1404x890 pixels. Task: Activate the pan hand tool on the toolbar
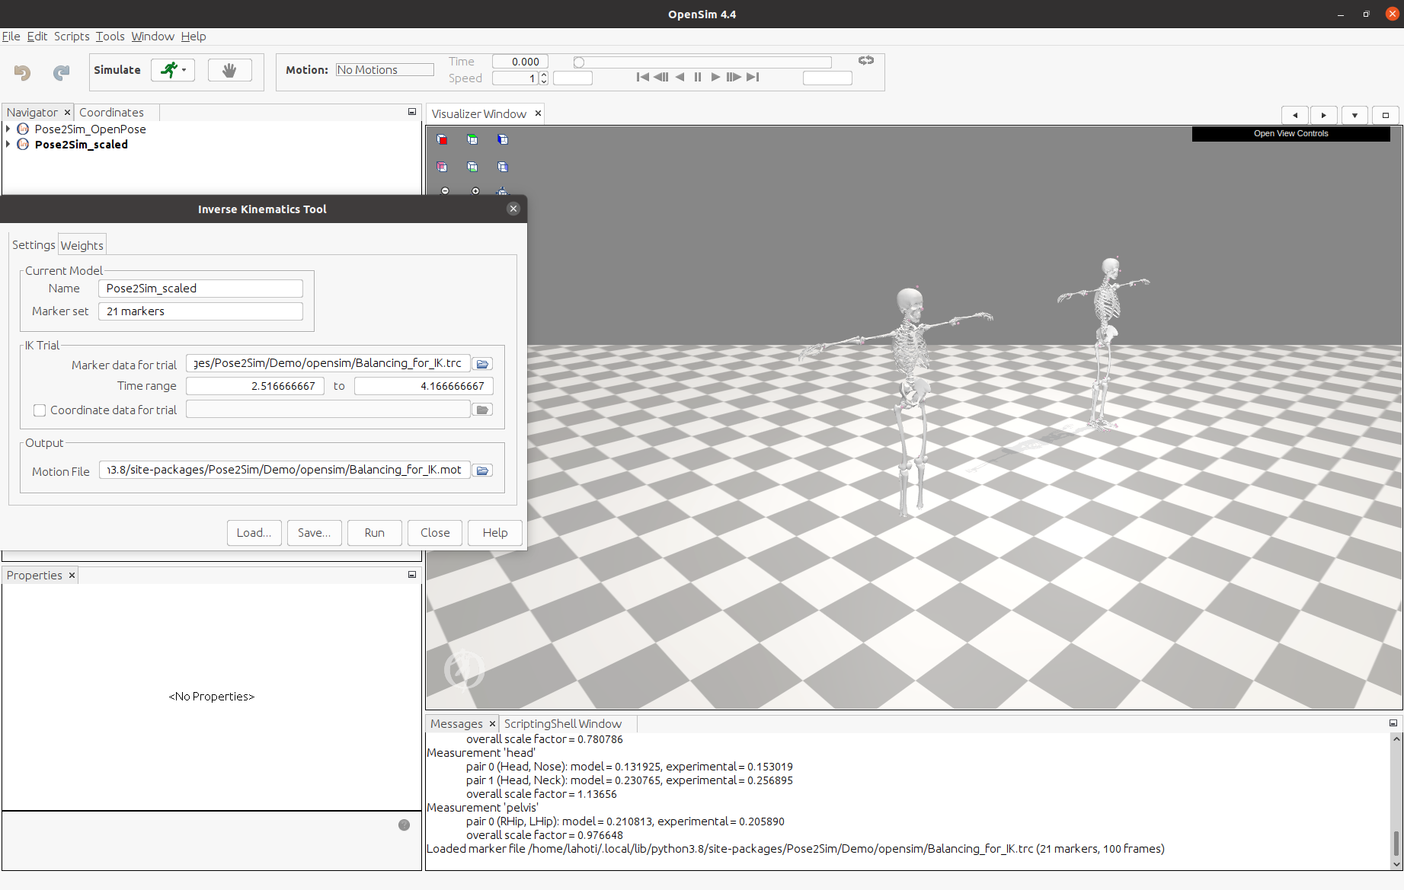pyautogui.click(x=229, y=69)
